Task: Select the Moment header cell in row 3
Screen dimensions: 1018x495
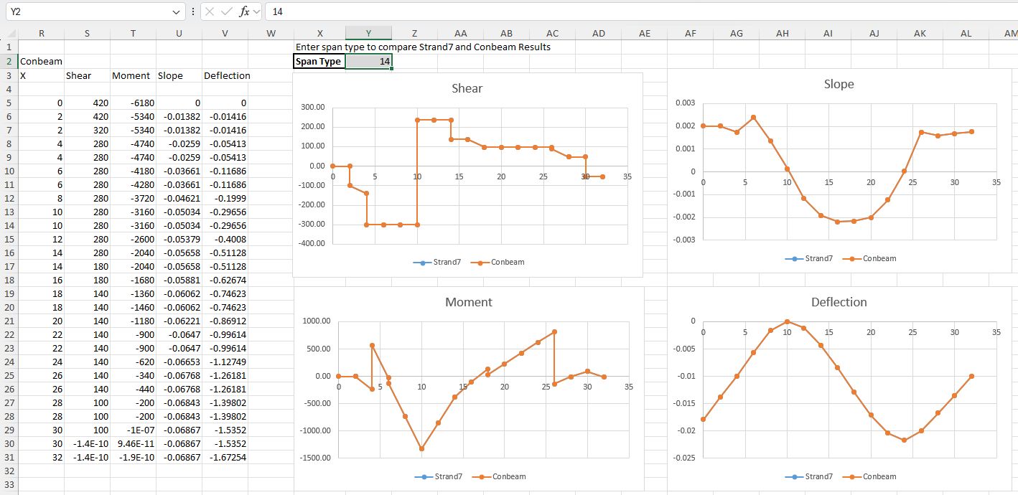Action: pos(131,75)
